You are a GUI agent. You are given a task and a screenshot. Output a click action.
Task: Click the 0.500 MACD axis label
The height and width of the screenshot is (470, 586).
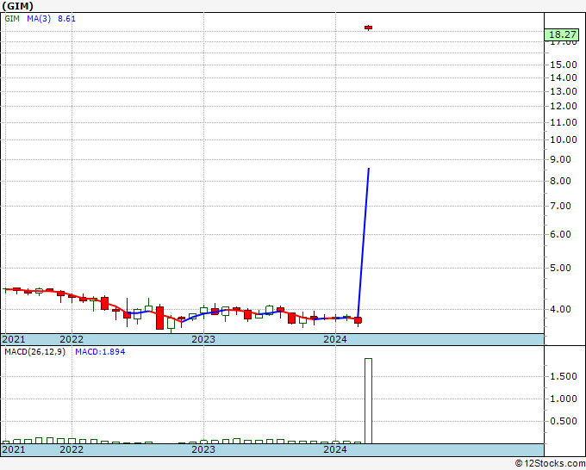click(564, 421)
